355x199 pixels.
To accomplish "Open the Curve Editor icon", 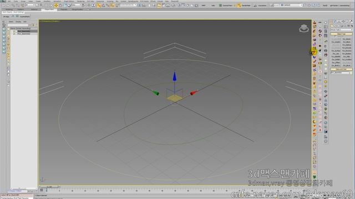I will pyautogui.click(x=164, y=5).
